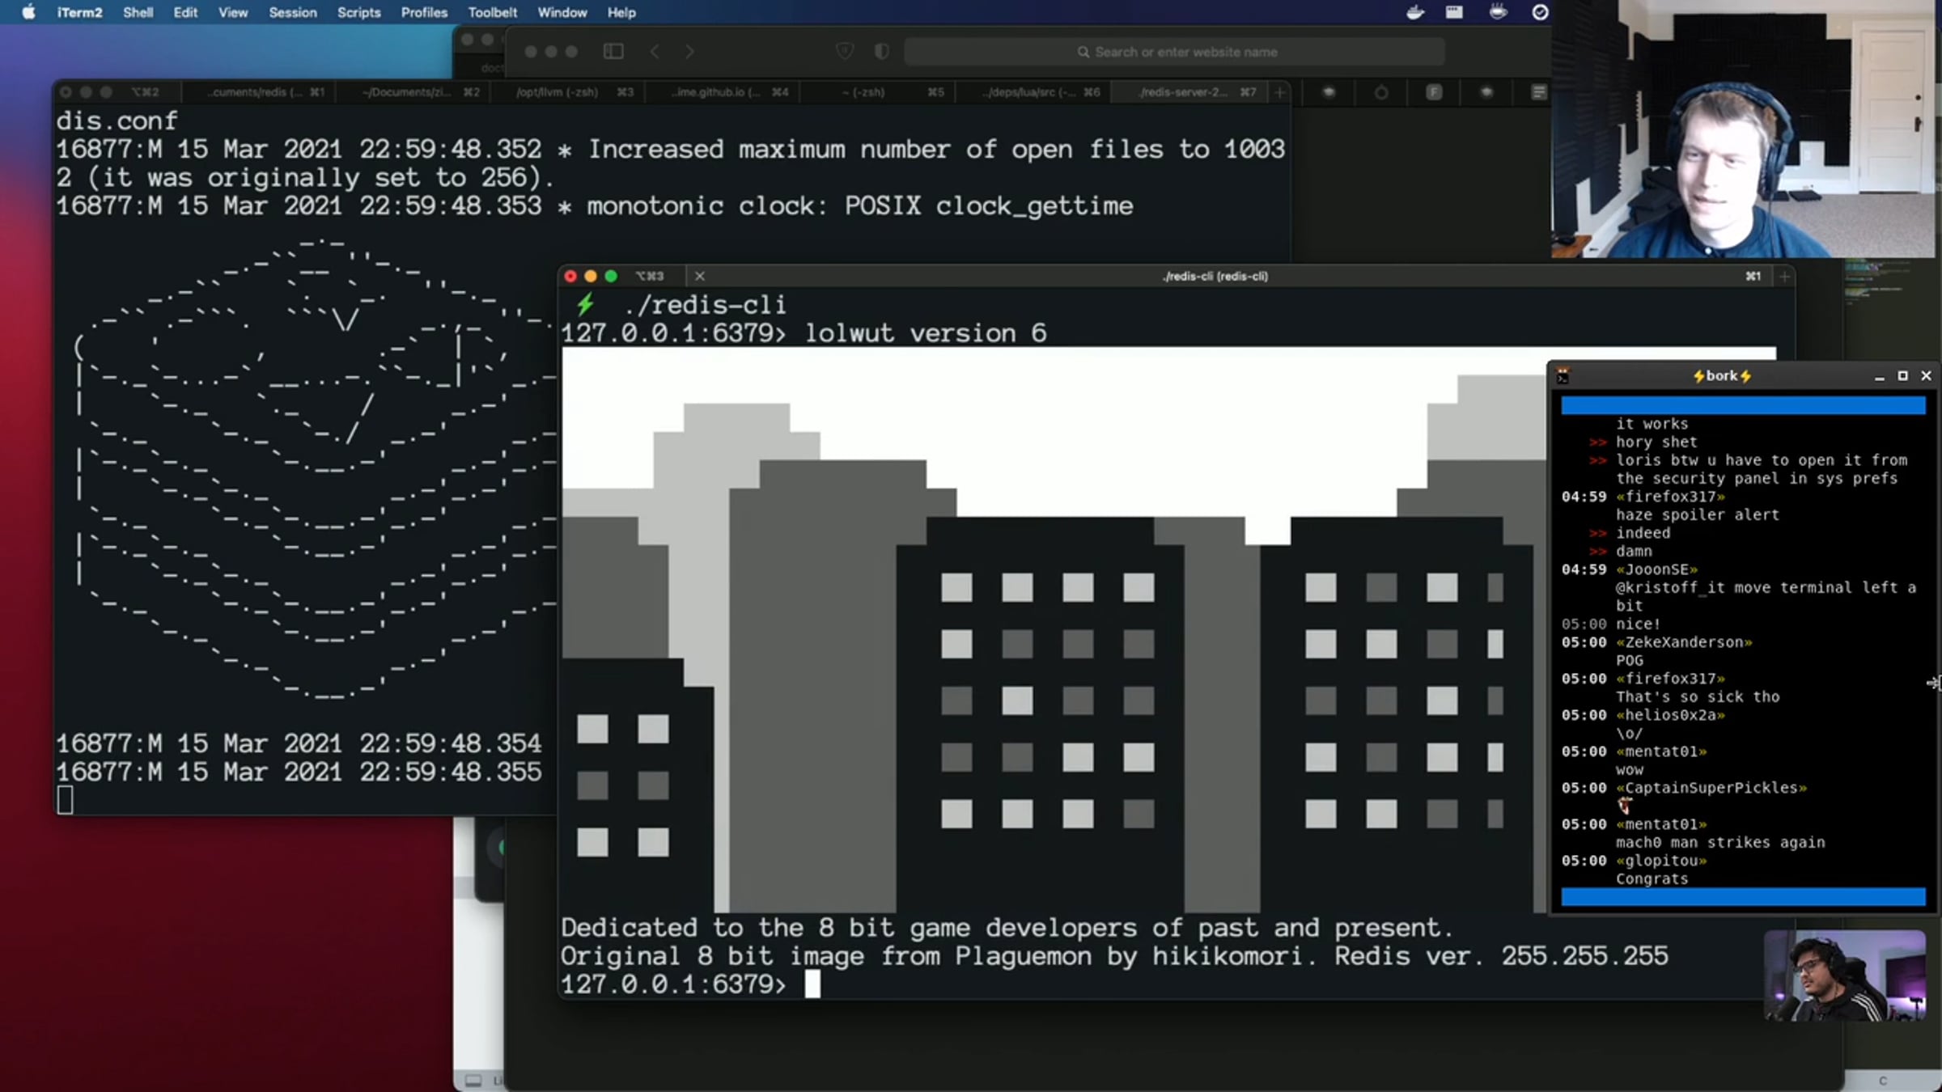The width and height of the screenshot is (1942, 1092).
Task: Open the Profiles menu
Action: (x=424, y=12)
